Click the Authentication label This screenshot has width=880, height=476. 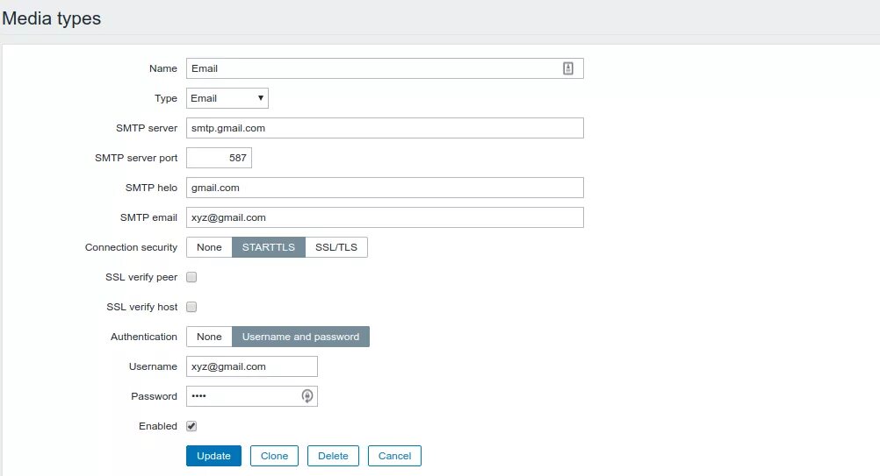[x=144, y=337]
